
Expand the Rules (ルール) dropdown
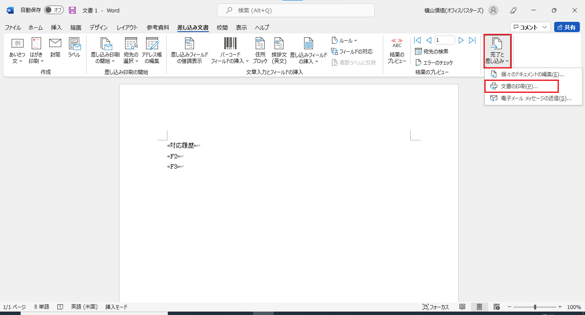pyautogui.click(x=344, y=41)
